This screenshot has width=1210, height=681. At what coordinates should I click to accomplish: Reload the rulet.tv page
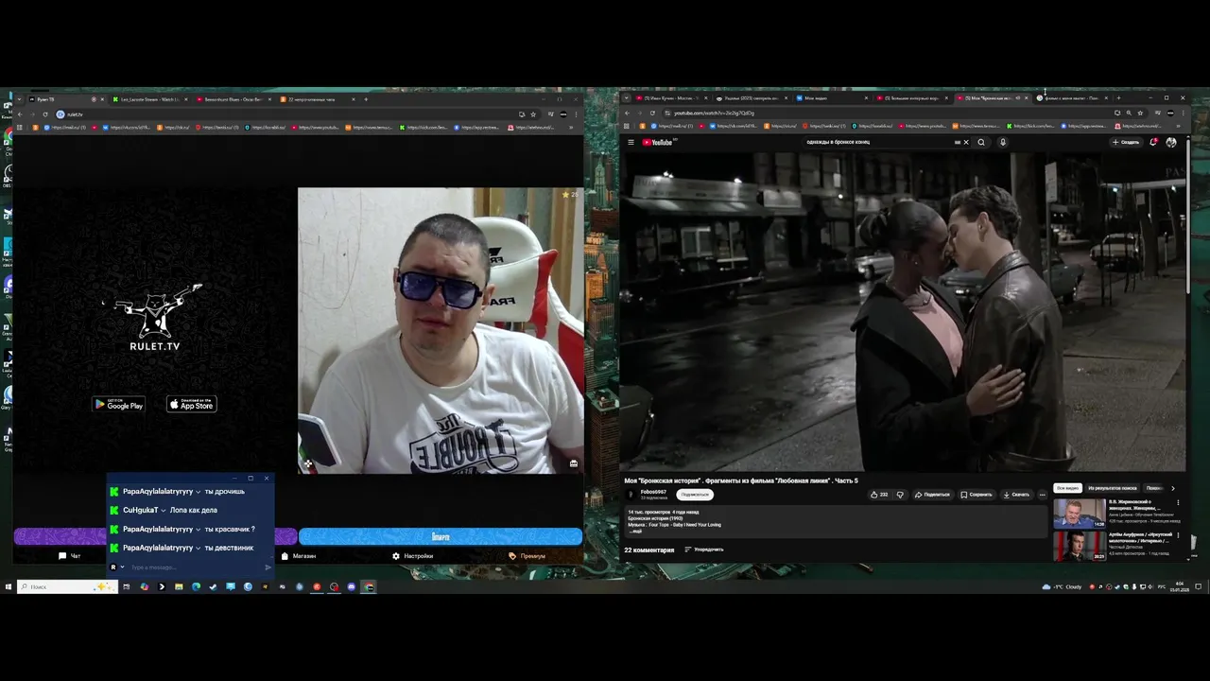coord(44,114)
